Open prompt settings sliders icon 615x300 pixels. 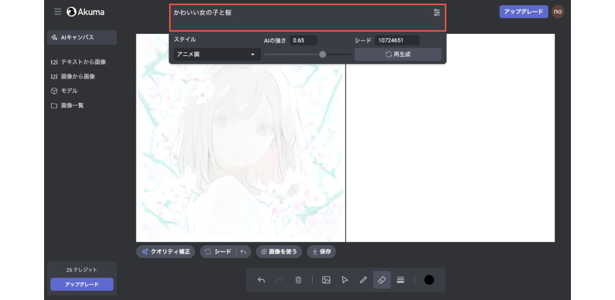[x=437, y=13]
